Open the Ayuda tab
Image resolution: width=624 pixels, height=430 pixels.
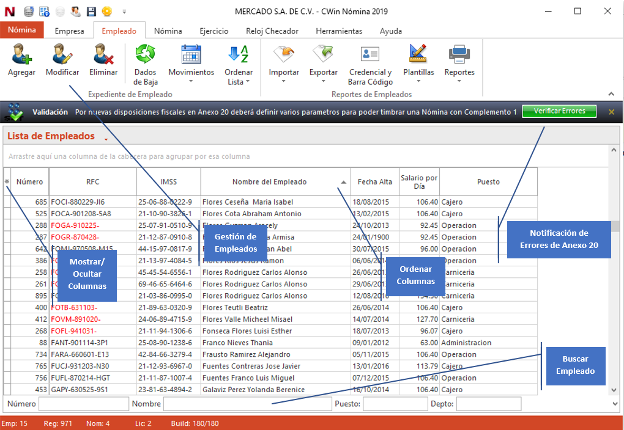point(391,31)
